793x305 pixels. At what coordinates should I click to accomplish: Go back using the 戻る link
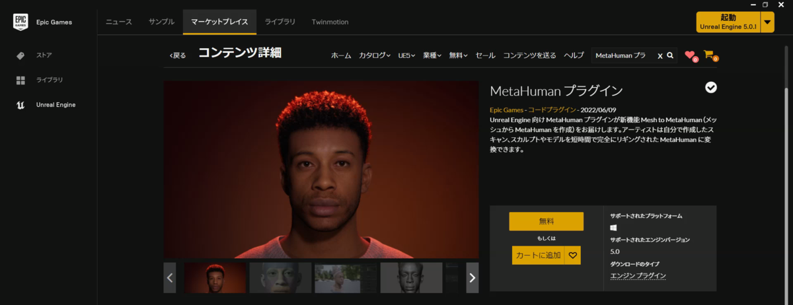178,55
